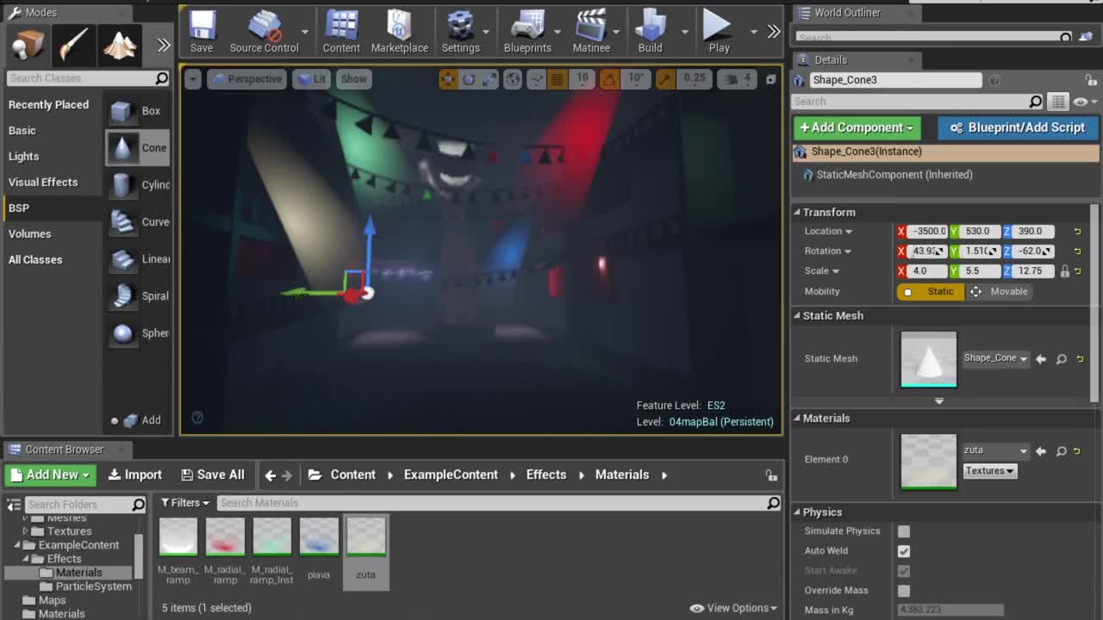Select the Paint mode brush icon
This screenshot has width=1103, height=620.
(73, 45)
